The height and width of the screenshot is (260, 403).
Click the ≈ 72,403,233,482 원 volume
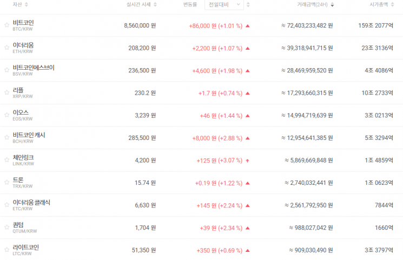click(307, 26)
